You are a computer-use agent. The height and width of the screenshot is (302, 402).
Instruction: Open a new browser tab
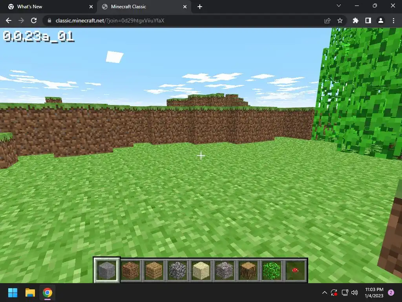click(x=200, y=7)
